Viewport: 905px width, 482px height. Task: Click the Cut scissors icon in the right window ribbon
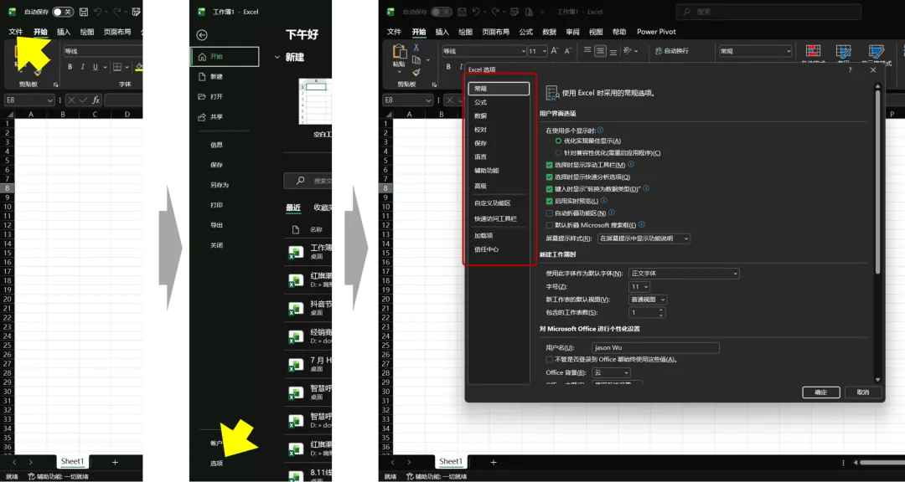pyautogui.click(x=416, y=48)
